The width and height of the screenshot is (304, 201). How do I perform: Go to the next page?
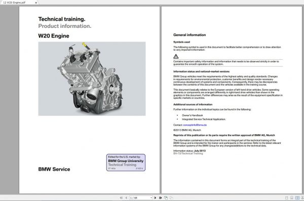[155, 197]
